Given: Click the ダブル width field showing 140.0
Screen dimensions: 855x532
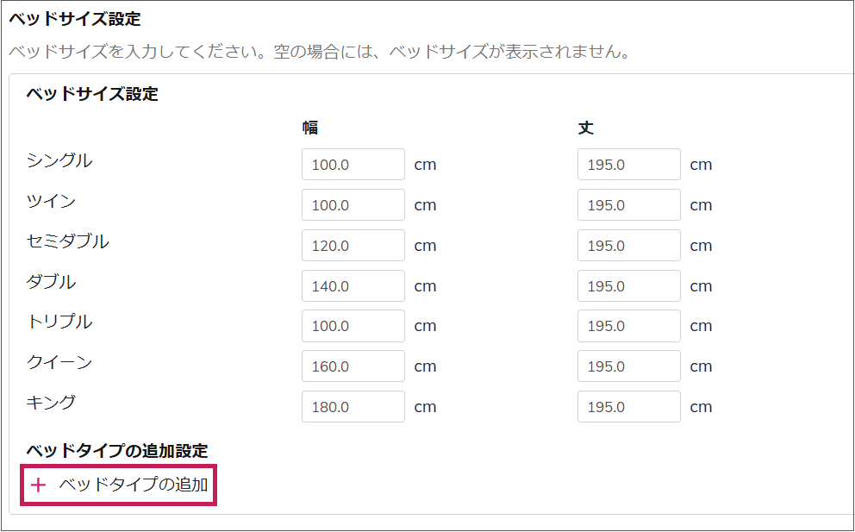Looking at the screenshot, I should pyautogui.click(x=353, y=285).
